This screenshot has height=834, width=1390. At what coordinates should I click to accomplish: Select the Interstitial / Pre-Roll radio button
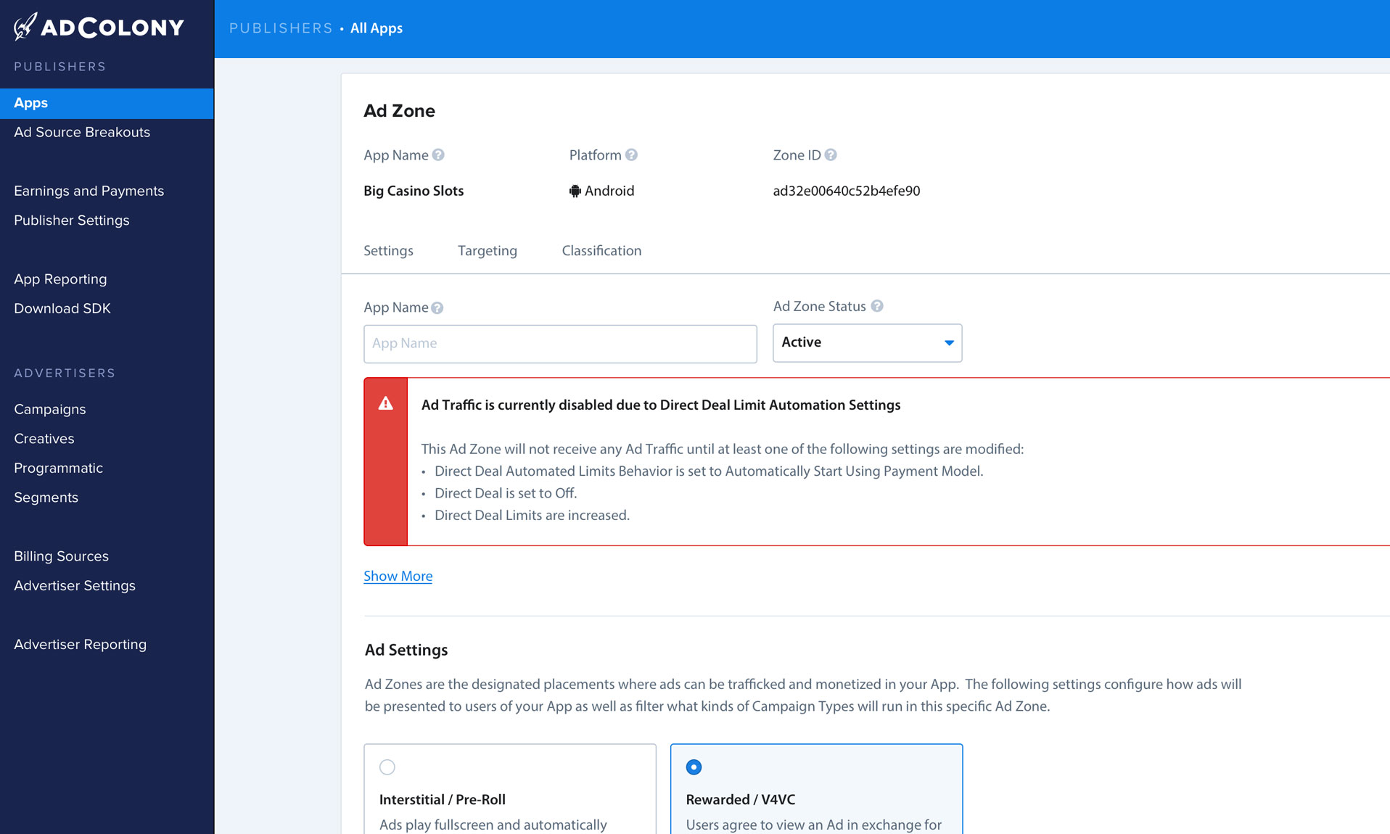pos(387,767)
